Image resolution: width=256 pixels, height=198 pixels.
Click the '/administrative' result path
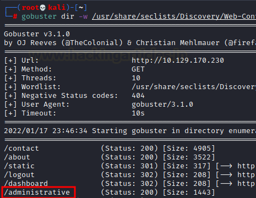pos(37,193)
